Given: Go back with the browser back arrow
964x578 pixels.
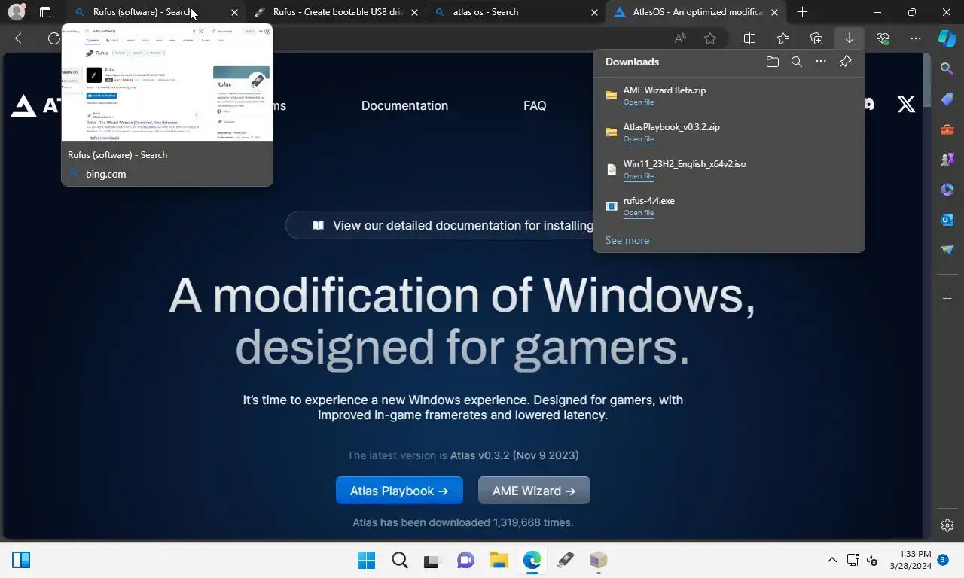Looking at the screenshot, I should click(21, 38).
